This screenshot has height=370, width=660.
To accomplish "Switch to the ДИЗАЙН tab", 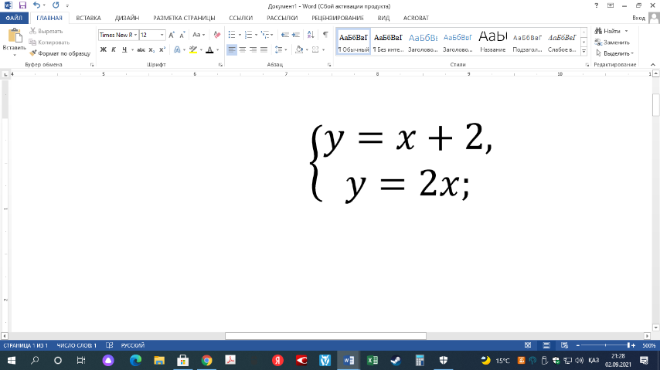I will [127, 18].
